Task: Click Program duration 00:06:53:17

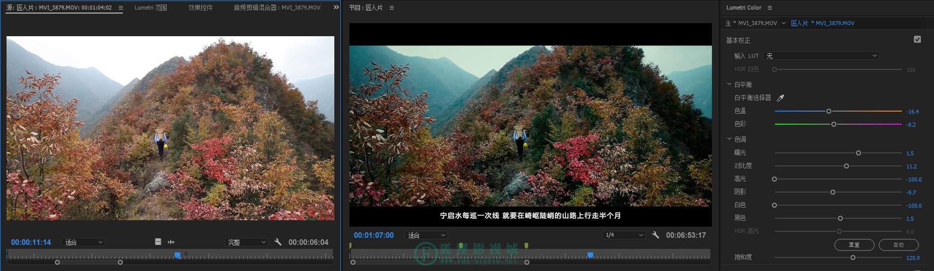Action: 686,235
